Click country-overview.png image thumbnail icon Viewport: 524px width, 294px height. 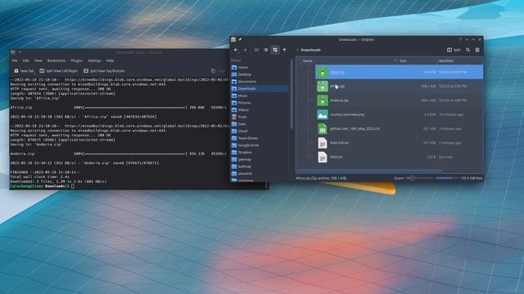pos(322,114)
